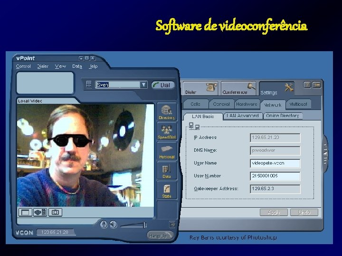This screenshot has width=342, height=256.
Task: Click the User Number field
Action: (275, 176)
